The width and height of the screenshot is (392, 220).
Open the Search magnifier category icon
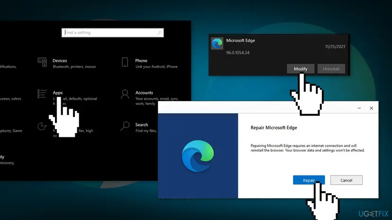125,126
